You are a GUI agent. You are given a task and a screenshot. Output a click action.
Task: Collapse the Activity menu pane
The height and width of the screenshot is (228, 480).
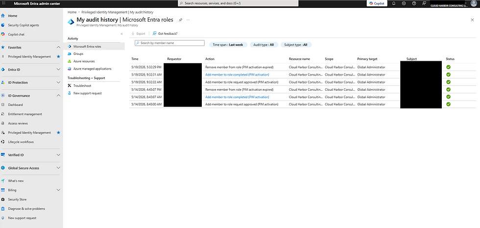[121, 34]
